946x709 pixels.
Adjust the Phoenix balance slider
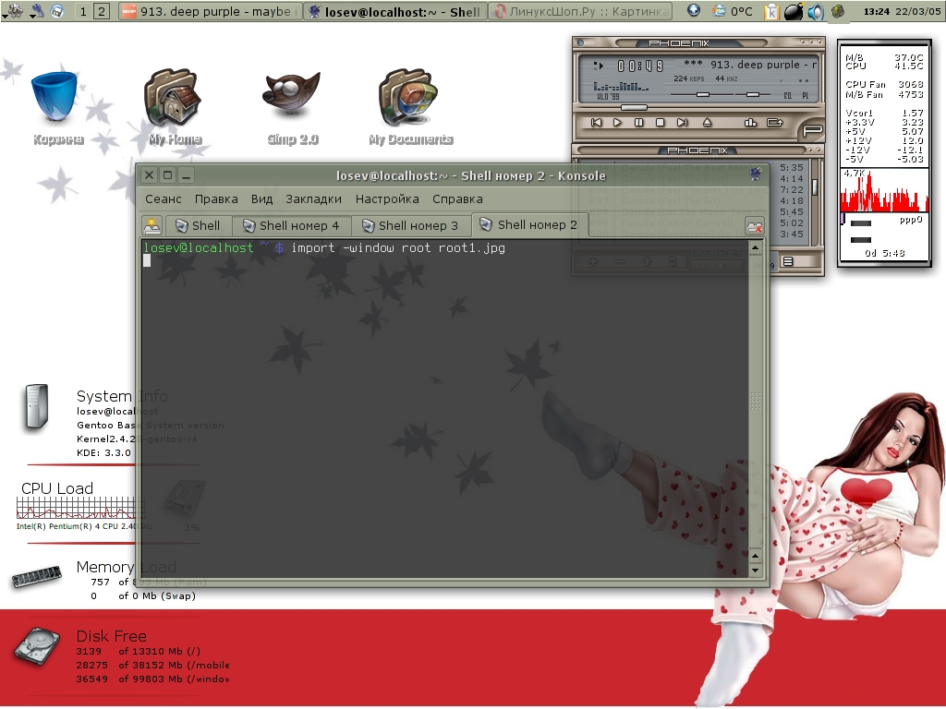tap(752, 95)
